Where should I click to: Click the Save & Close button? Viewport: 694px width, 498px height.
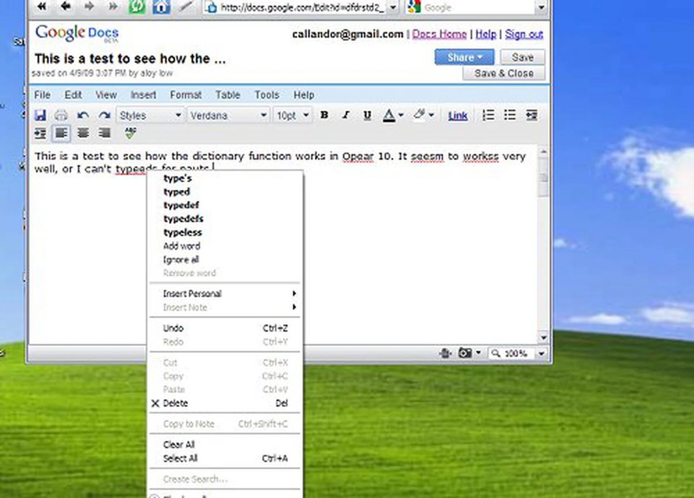504,73
